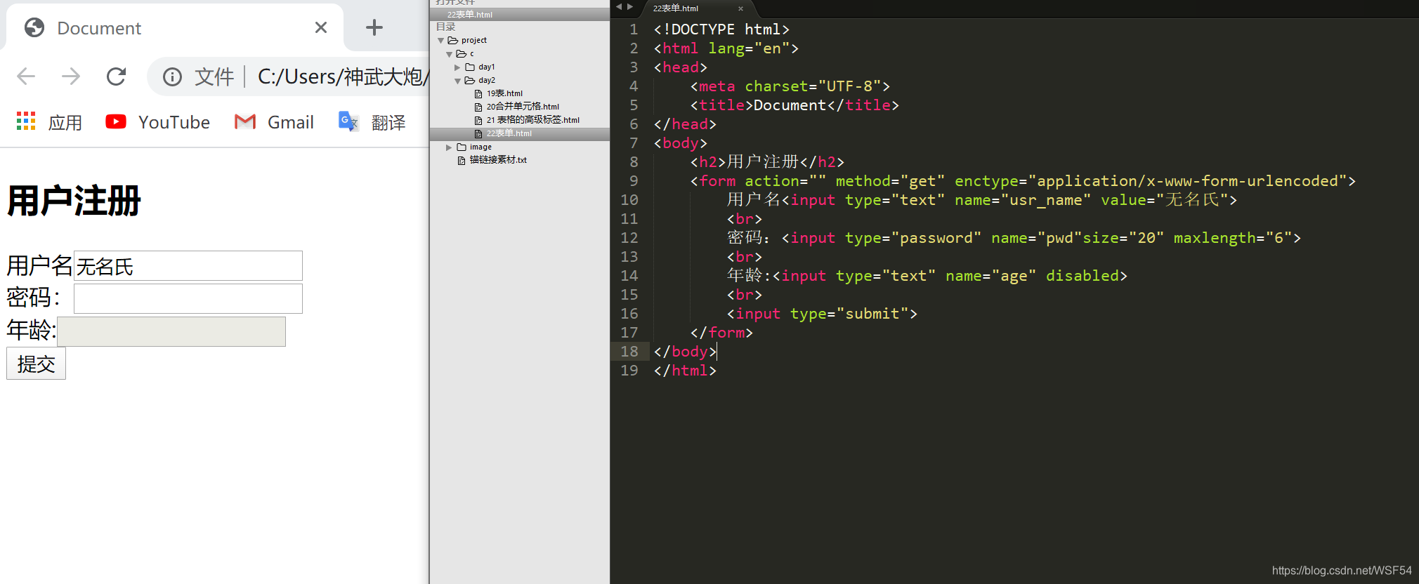Click the browser back arrow
Screen dimensions: 1419x584
coord(26,76)
